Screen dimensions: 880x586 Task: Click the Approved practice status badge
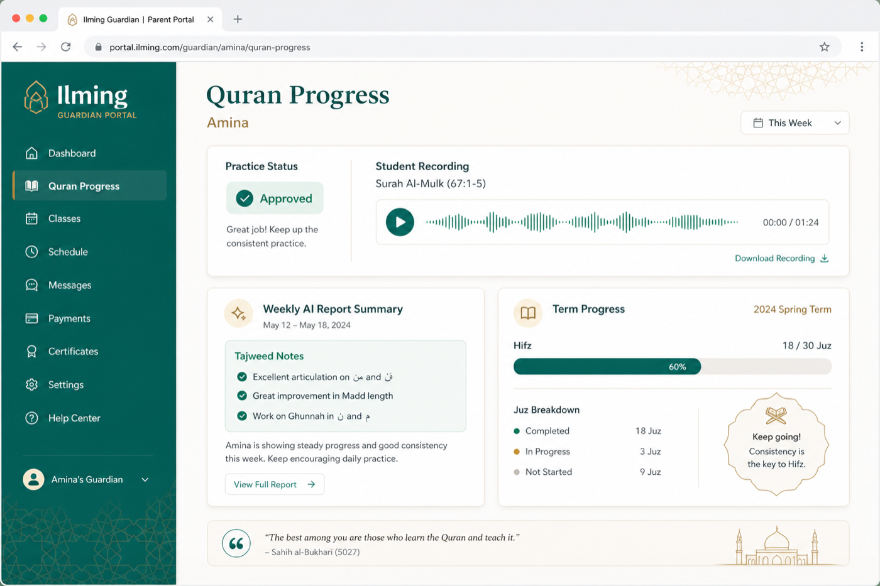point(275,198)
